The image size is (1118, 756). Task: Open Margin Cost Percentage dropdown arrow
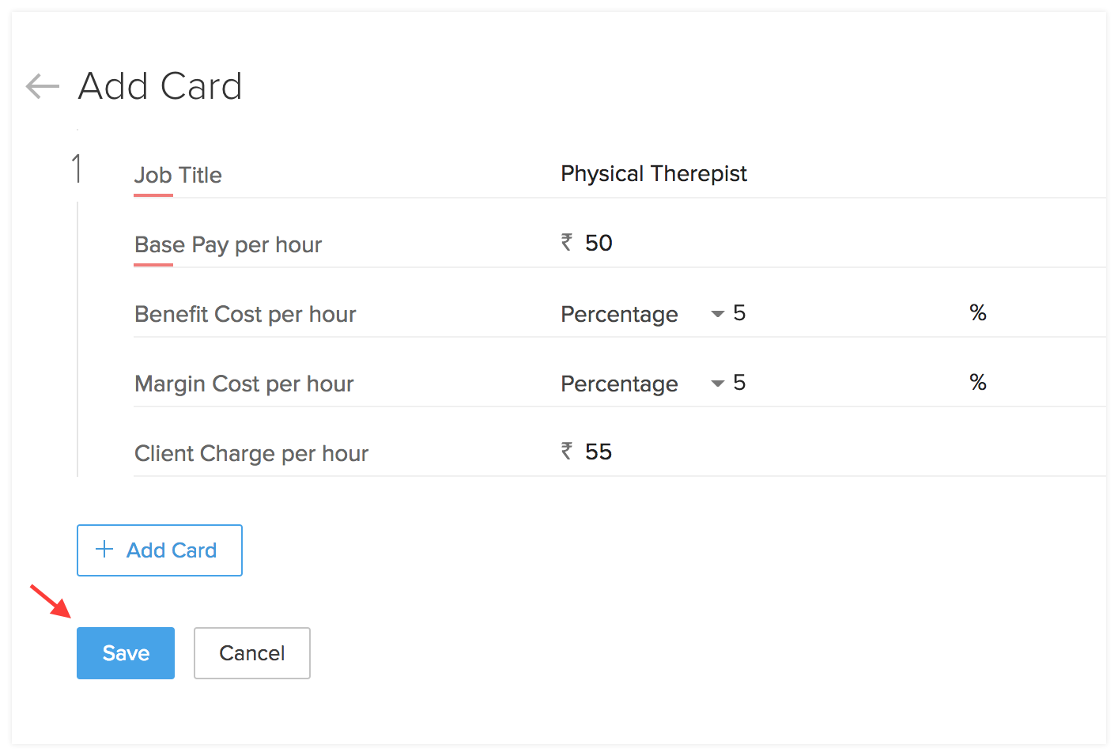[x=717, y=384]
